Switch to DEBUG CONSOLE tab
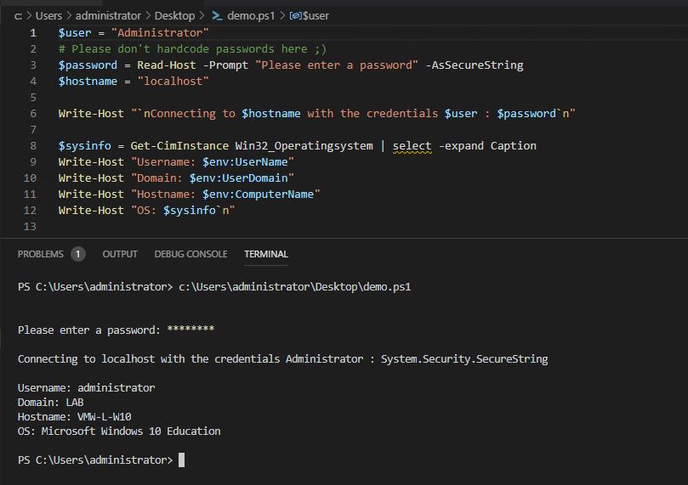The height and width of the screenshot is (485, 688). click(190, 254)
